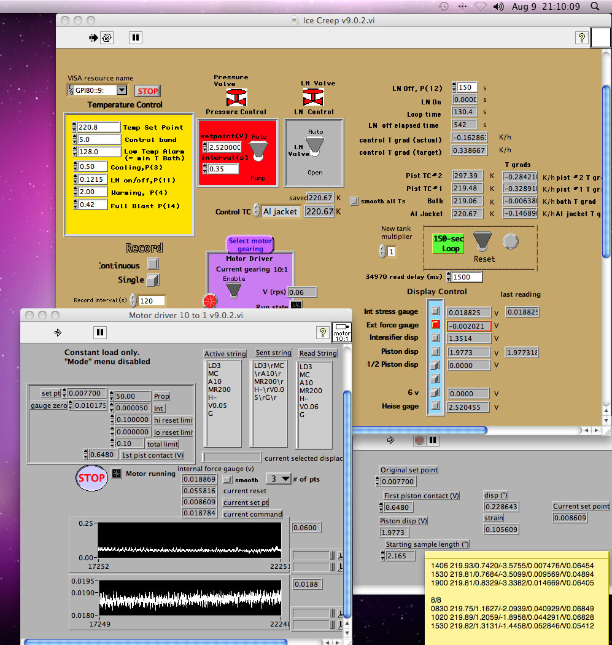Click the Select motor gearing button
Image resolution: width=612 pixels, height=645 pixels.
pos(250,244)
